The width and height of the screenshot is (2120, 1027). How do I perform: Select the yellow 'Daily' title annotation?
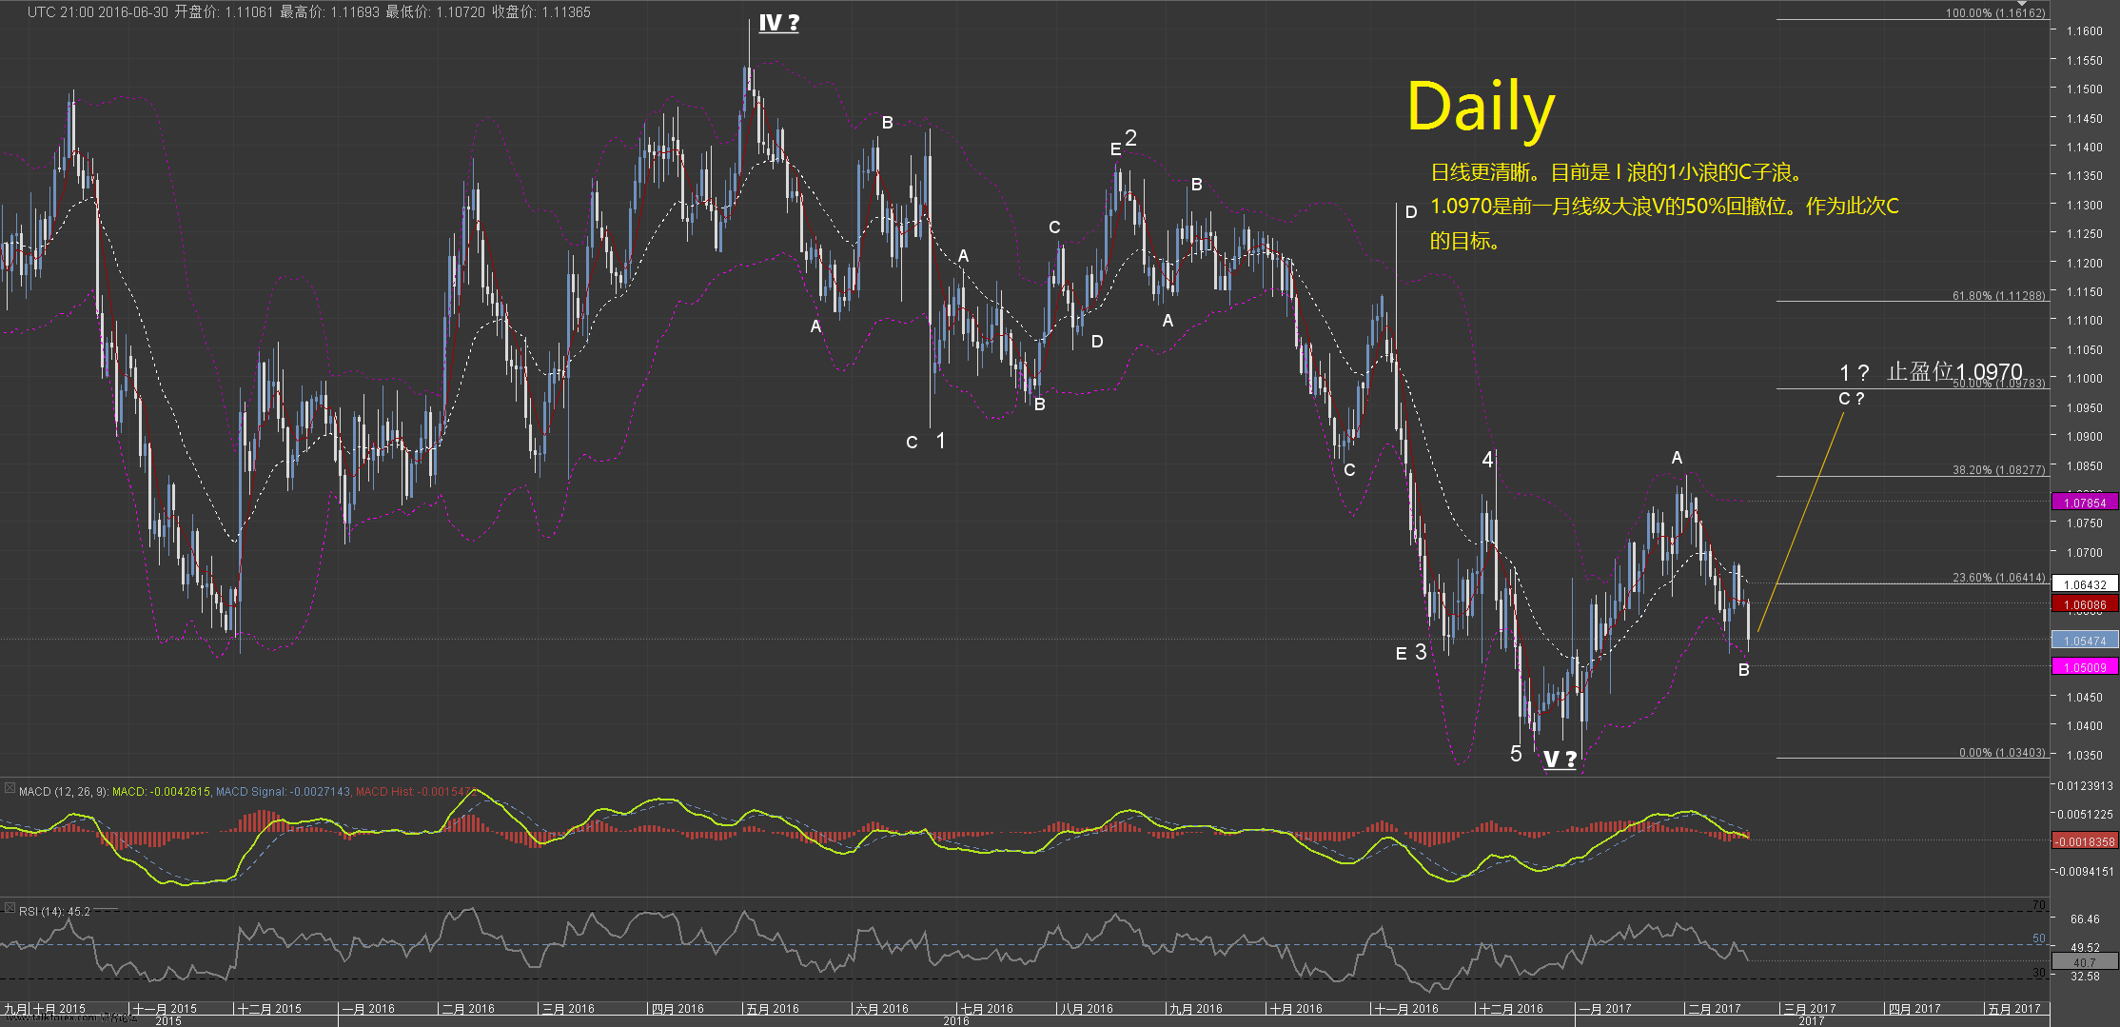coord(1481,108)
